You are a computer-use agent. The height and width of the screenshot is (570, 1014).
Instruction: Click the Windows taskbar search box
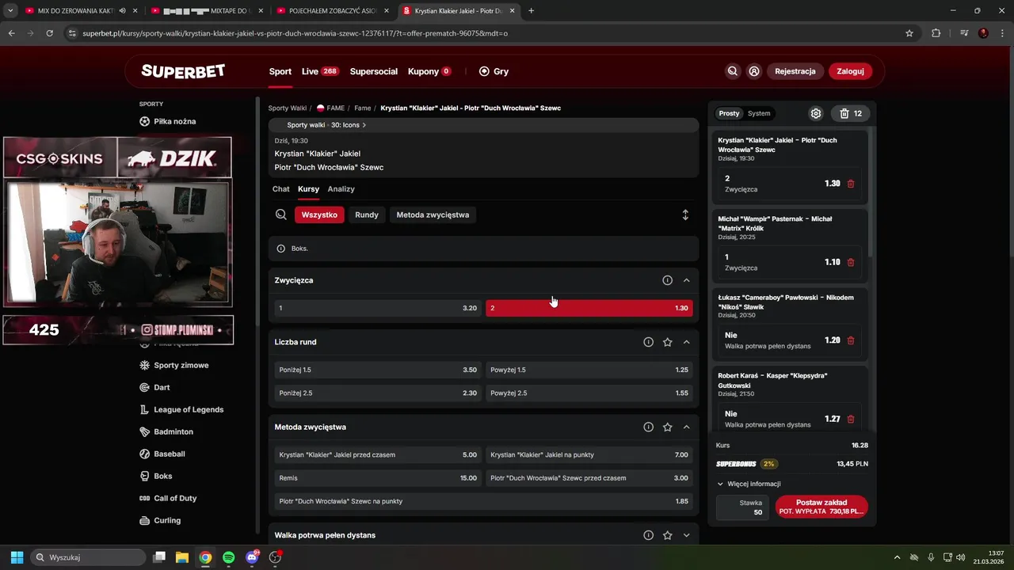coord(90,557)
